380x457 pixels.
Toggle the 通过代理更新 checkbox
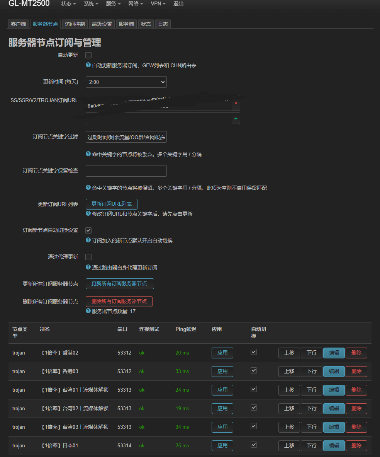pyautogui.click(x=88, y=257)
